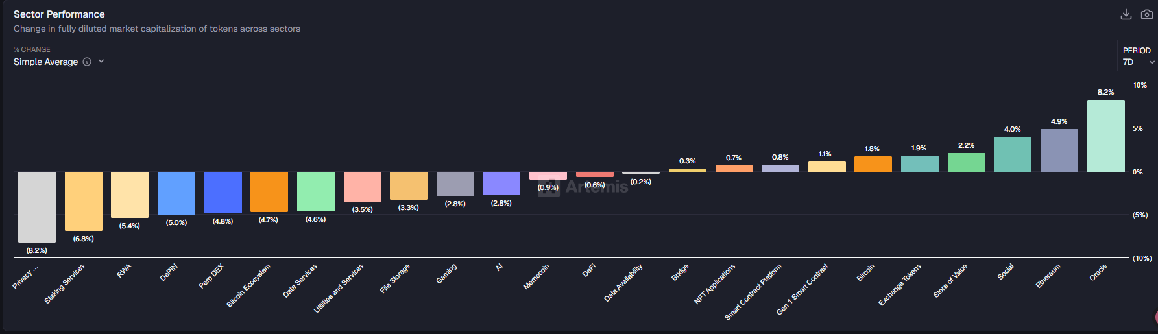1158x334 pixels.
Task: Click the download chart icon
Action: [1126, 14]
